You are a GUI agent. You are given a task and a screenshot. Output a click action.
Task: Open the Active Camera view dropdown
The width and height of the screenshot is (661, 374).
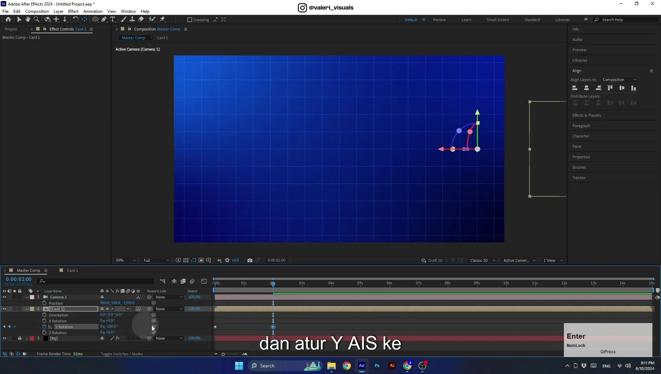click(x=519, y=260)
